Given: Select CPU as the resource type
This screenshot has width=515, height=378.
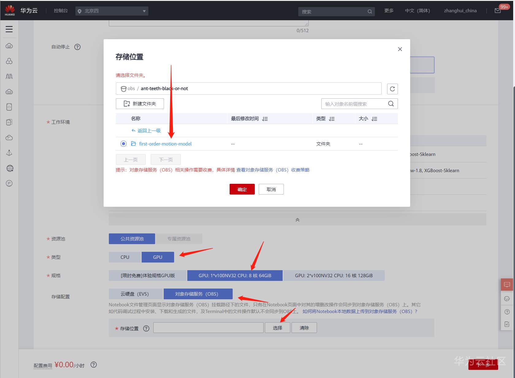Looking at the screenshot, I should tap(125, 257).
